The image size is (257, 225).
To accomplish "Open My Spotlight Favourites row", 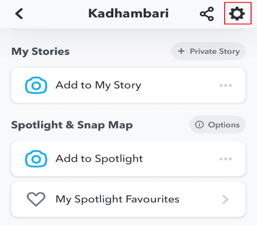I will (x=128, y=199).
